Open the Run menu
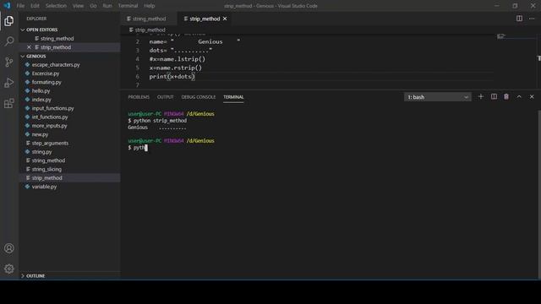 click(107, 6)
